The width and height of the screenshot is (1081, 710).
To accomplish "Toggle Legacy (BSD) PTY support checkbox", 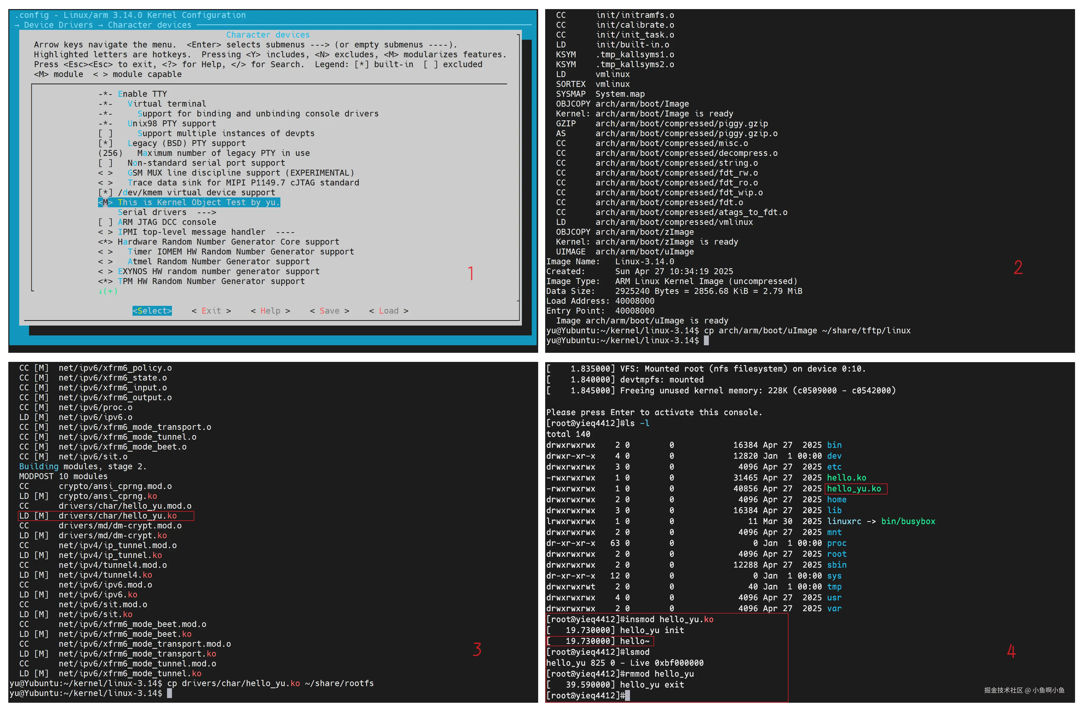I will 105,143.
